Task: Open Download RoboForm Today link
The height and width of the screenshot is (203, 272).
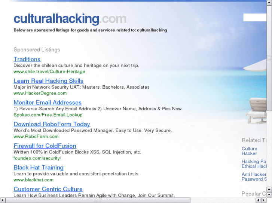Action: point(52,124)
